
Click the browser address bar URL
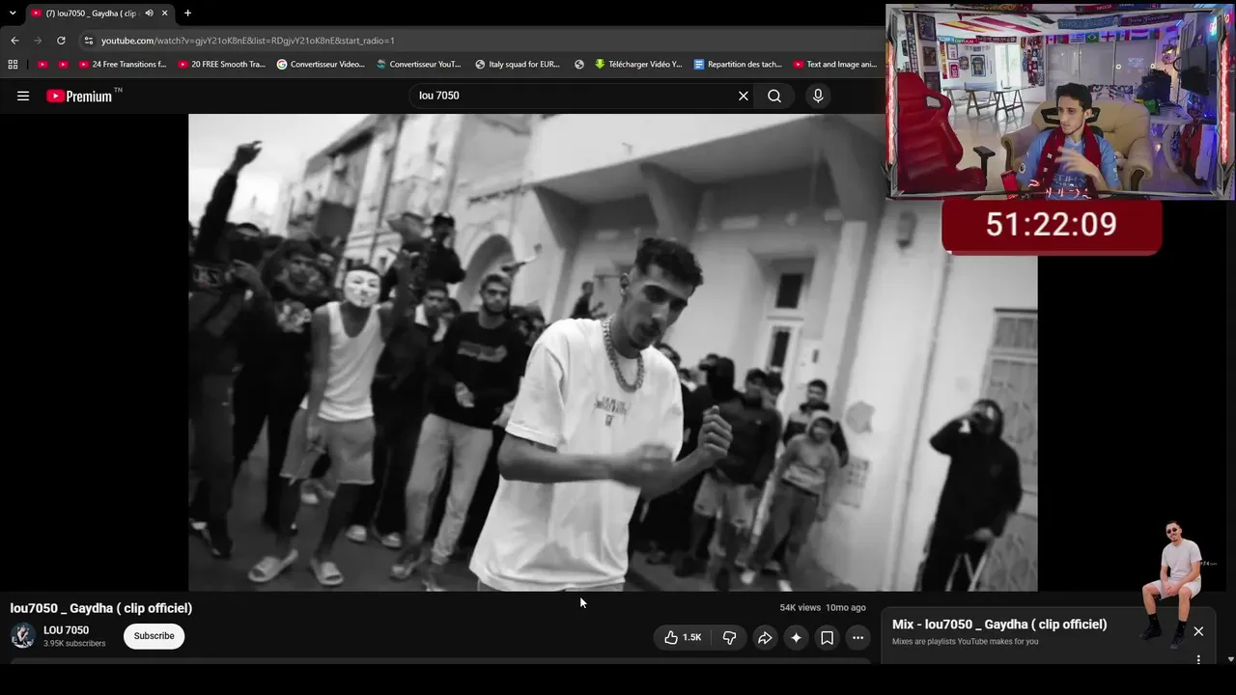point(248,41)
